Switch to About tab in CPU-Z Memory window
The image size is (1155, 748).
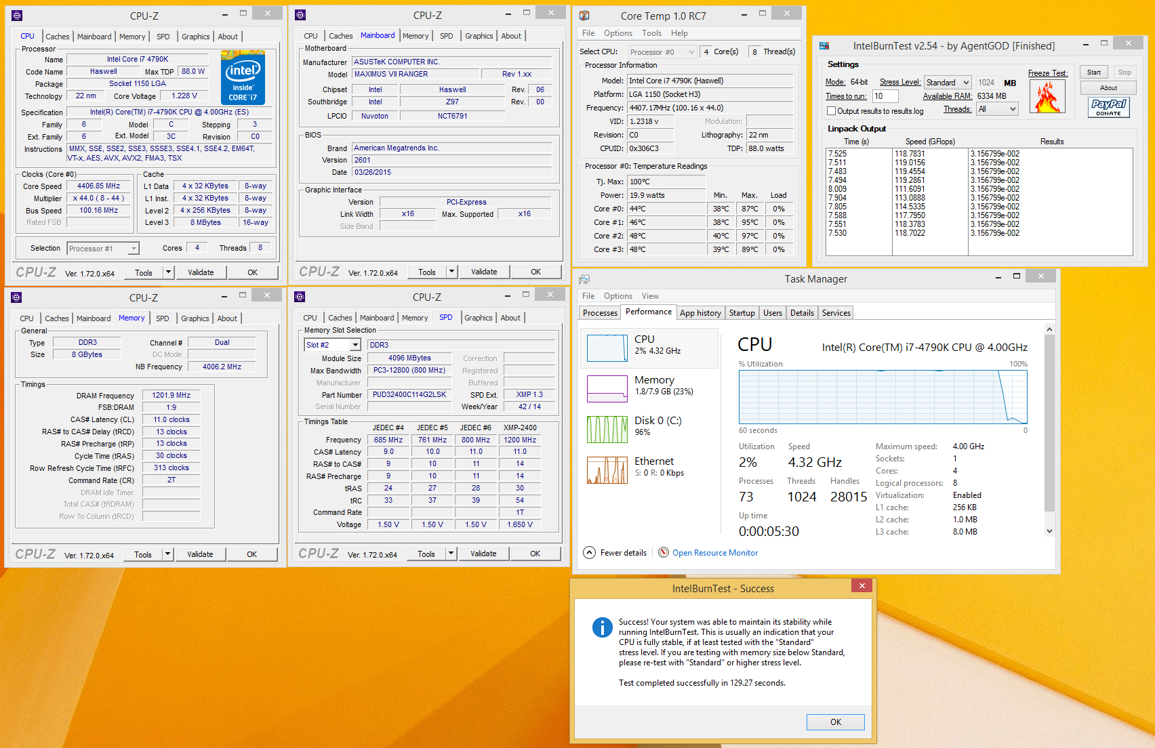click(x=227, y=318)
